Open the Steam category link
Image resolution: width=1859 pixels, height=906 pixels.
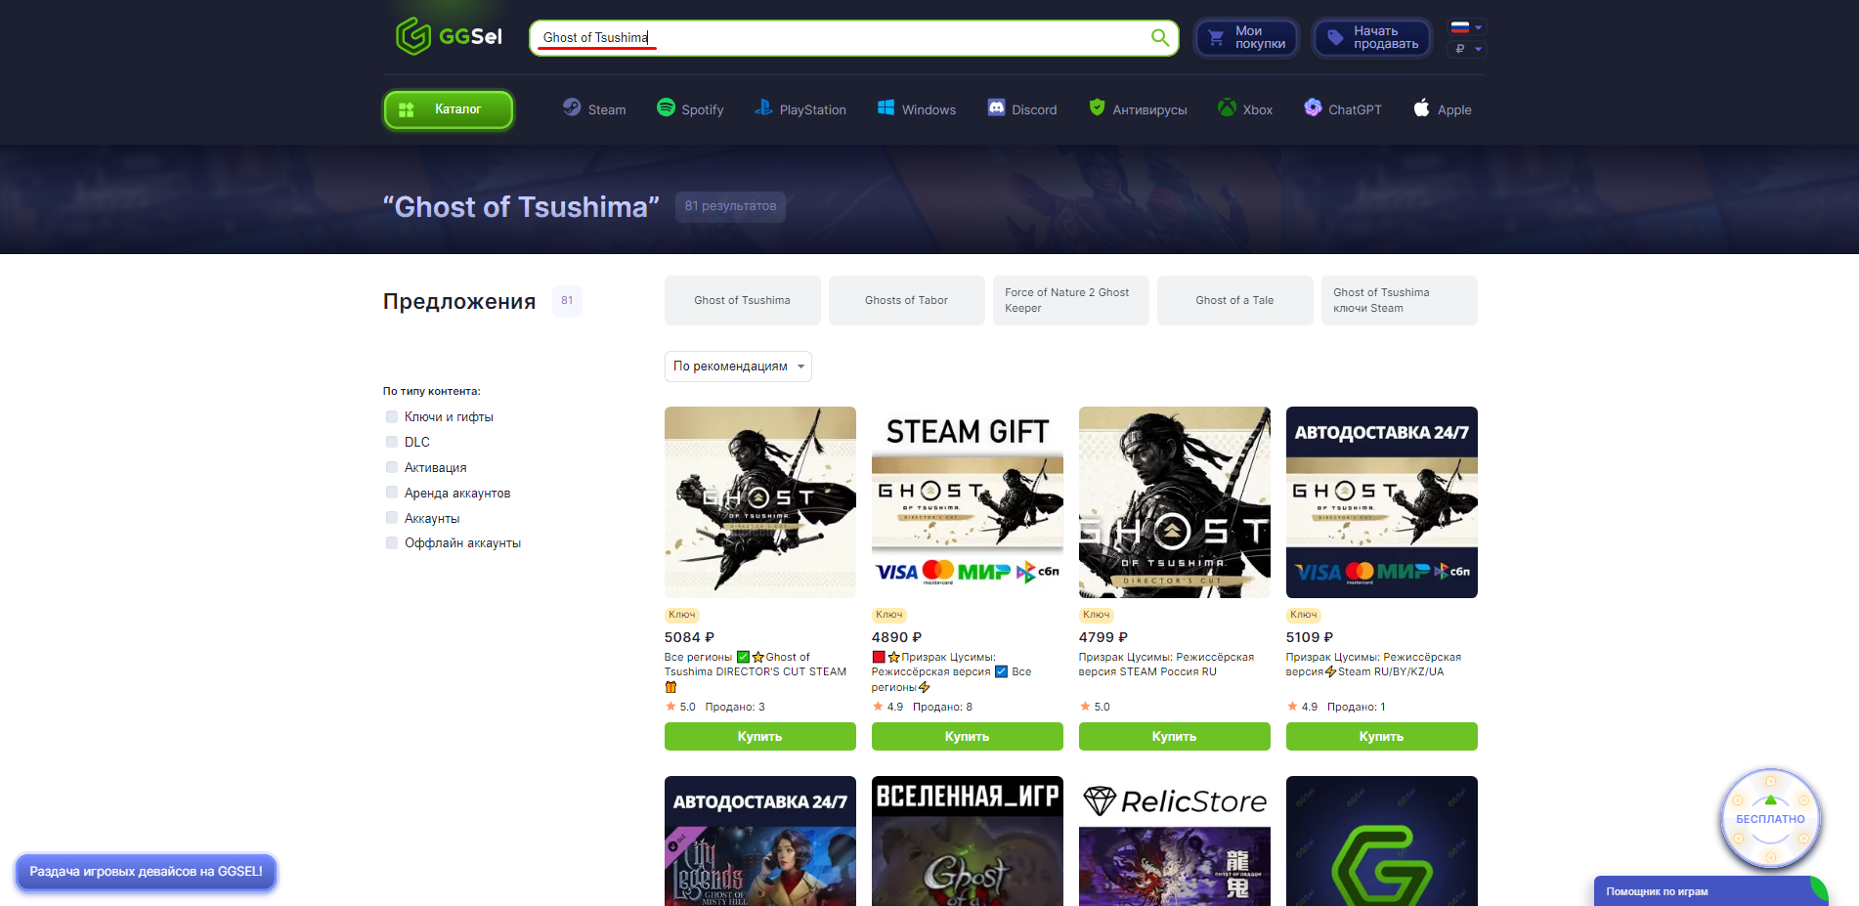(594, 109)
